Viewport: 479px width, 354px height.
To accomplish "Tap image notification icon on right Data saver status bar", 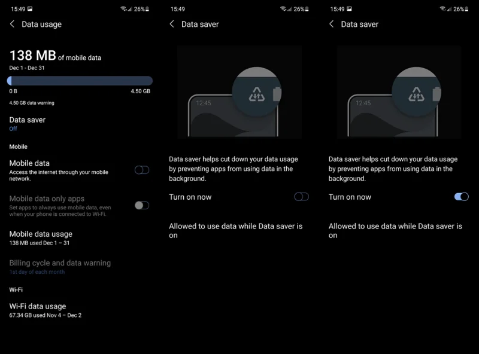I will coord(349,9).
